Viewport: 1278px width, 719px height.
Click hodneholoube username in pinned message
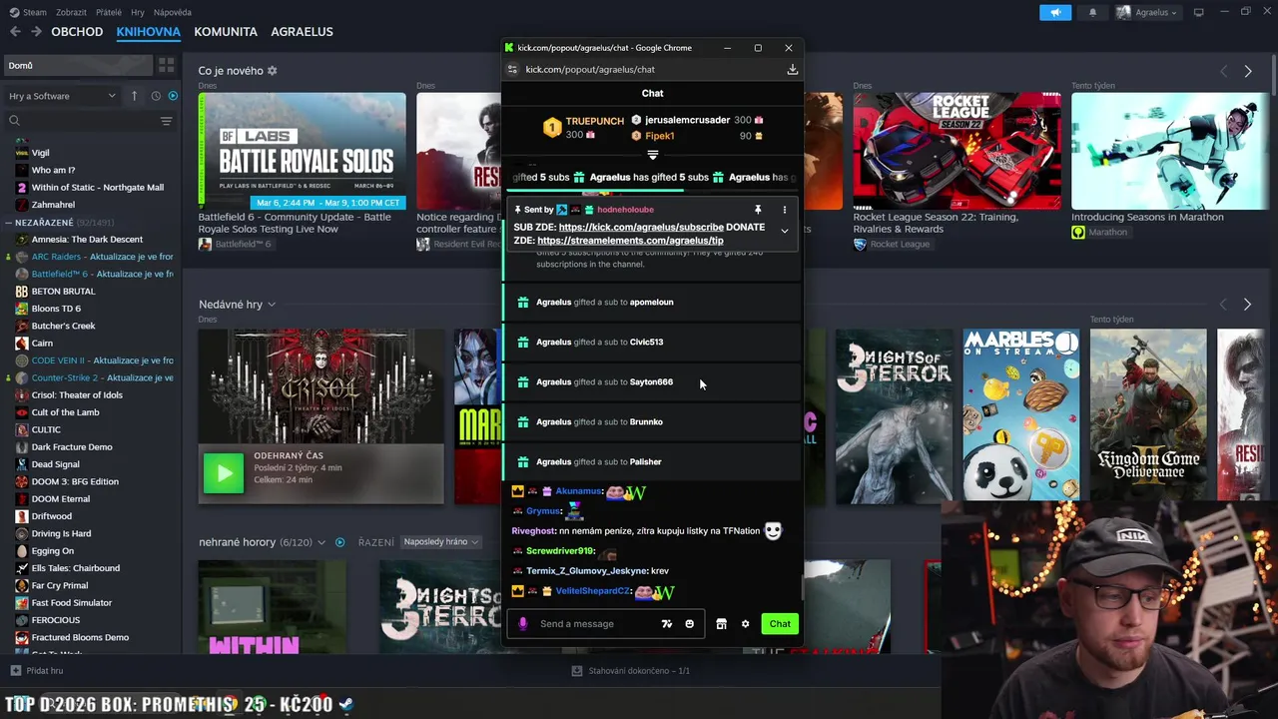tap(625, 210)
